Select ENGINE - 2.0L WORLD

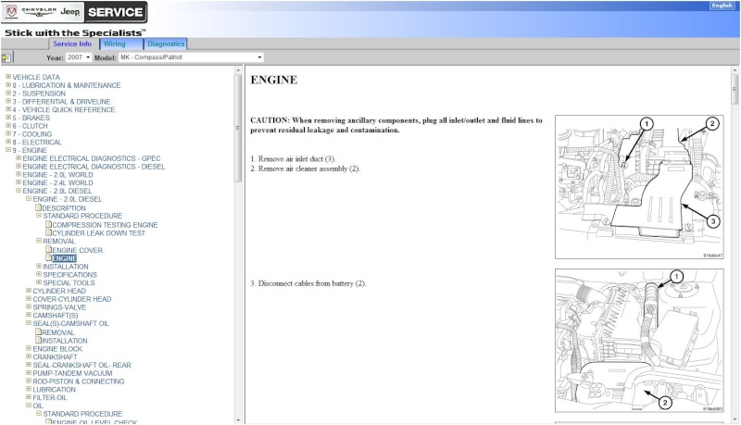[x=57, y=175]
